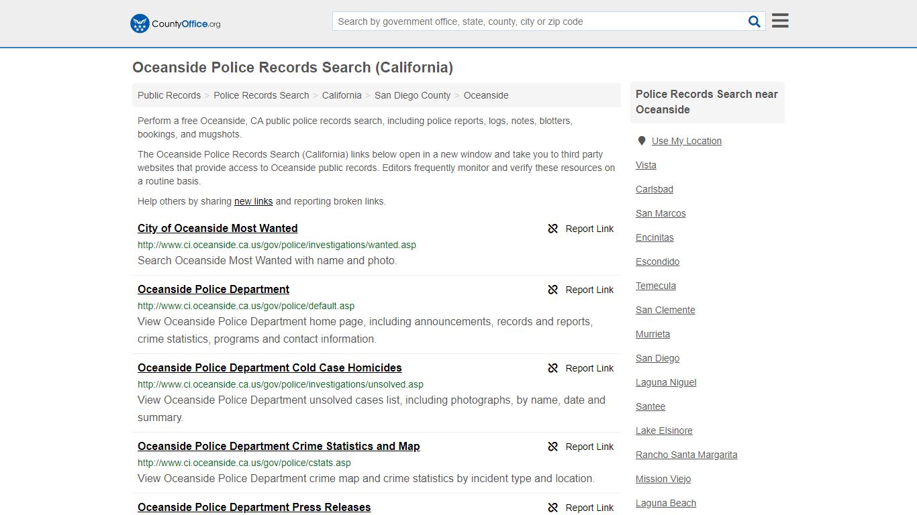Report Link text for Cold Case Homicides
Viewport: 917px width, 515px height.
coord(589,368)
